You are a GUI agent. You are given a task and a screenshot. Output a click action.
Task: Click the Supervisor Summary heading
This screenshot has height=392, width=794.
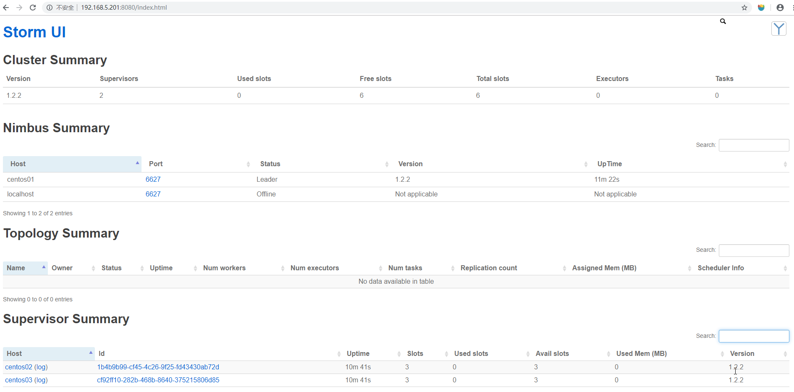[x=66, y=319]
